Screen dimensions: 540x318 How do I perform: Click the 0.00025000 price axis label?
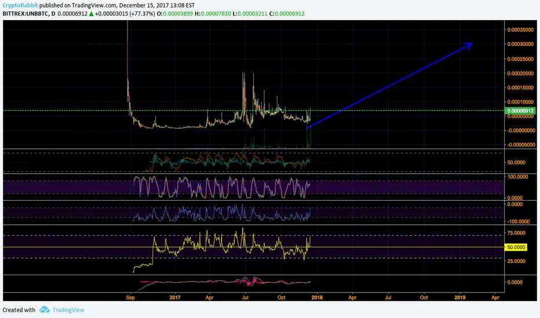click(520, 59)
